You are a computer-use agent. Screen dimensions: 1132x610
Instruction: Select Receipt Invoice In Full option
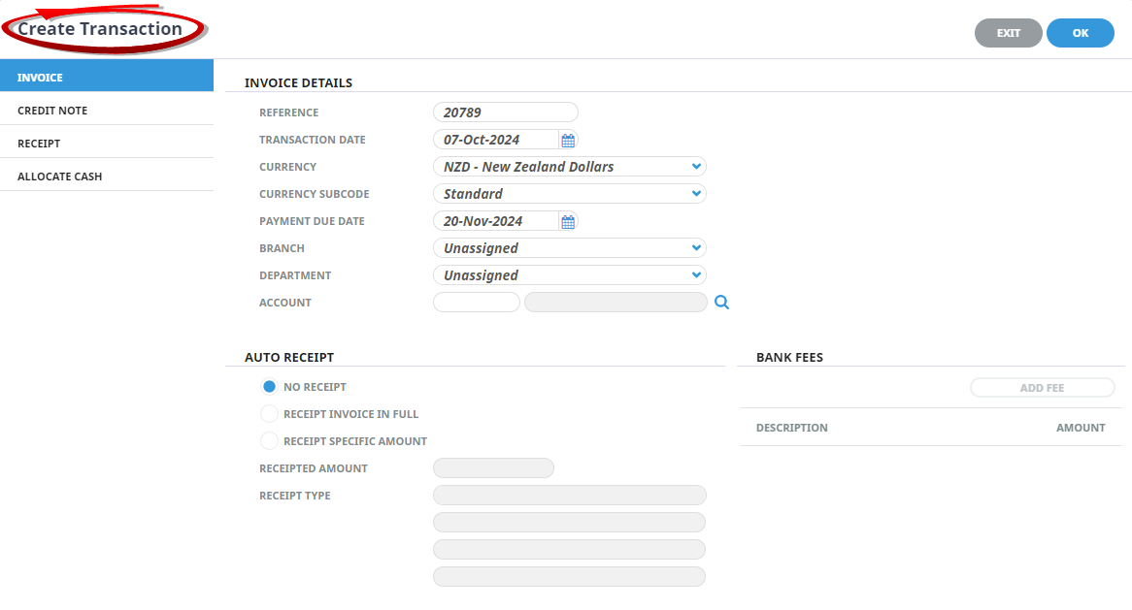[x=270, y=414]
